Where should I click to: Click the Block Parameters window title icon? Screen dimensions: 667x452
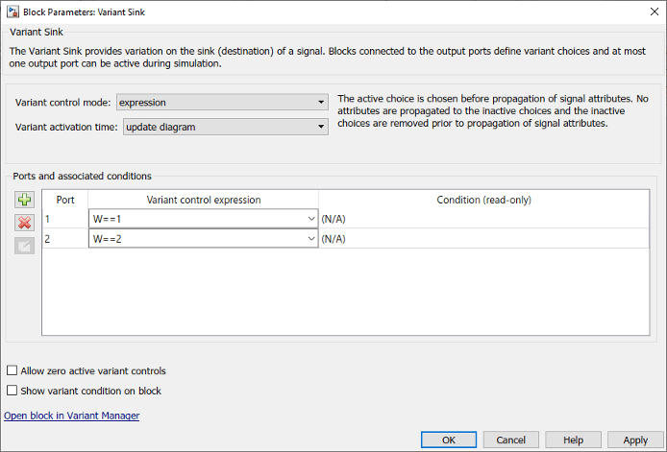tap(12, 11)
